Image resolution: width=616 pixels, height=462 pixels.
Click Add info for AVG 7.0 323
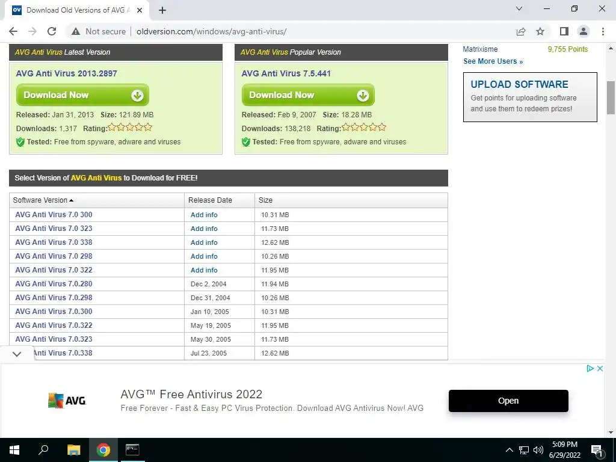pos(204,229)
